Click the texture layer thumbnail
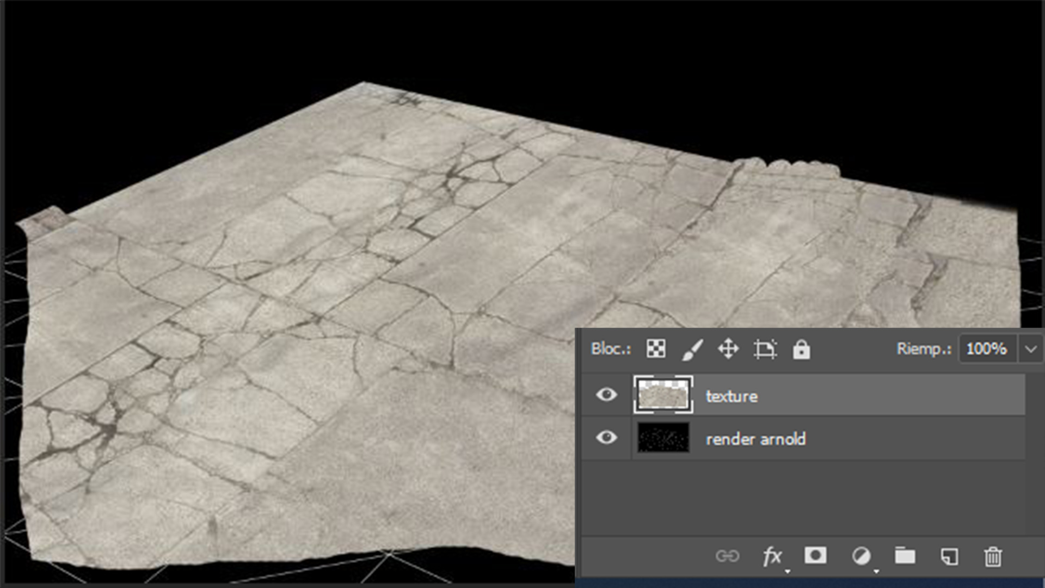The height and width of the screenshot is (588, 1045). click(663, 396)
